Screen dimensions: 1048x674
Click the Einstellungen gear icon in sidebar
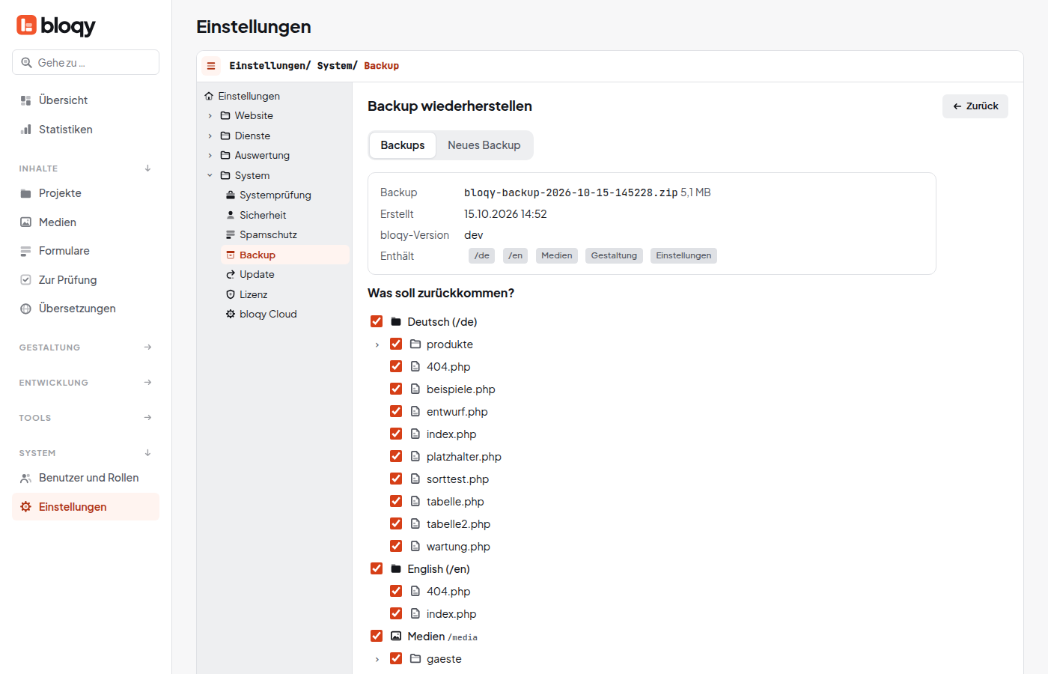click(x=25, y=507)
